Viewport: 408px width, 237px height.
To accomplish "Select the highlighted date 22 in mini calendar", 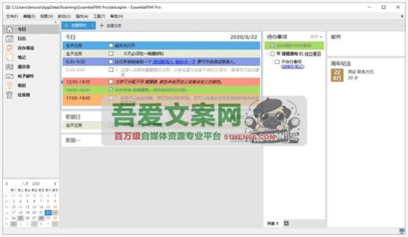I will pos(48,213).
